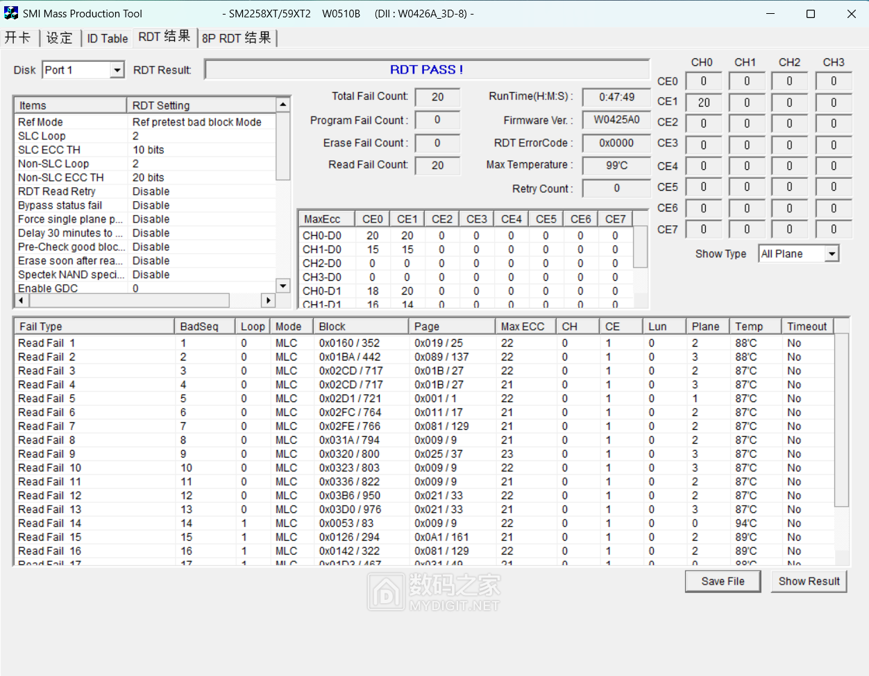
Task: Click the settings list scroll up arrow
Action: (283, 105)
